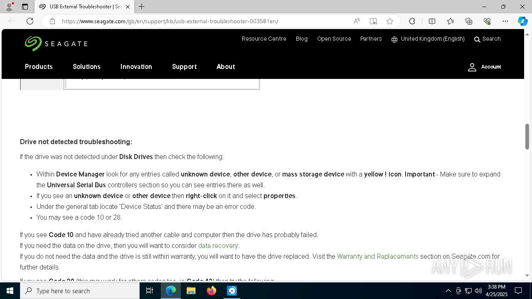Add page to favorites star icon
The width and height of the screenshot is (532, 299).
tap(390, 21)
